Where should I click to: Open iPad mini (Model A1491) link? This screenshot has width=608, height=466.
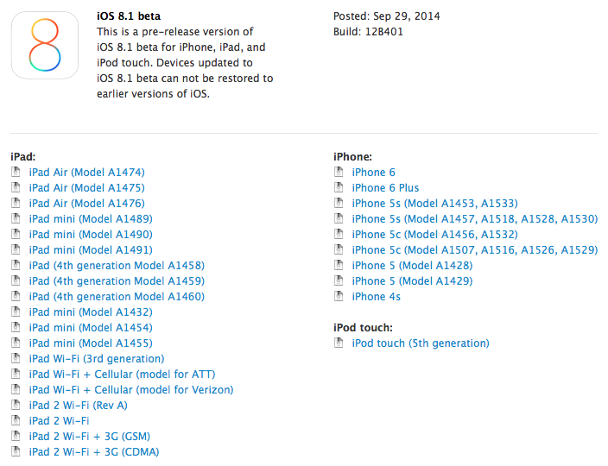[x=90, y=250]
